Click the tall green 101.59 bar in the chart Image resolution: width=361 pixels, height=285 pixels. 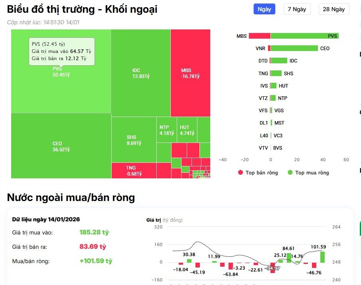pos(322,256)
